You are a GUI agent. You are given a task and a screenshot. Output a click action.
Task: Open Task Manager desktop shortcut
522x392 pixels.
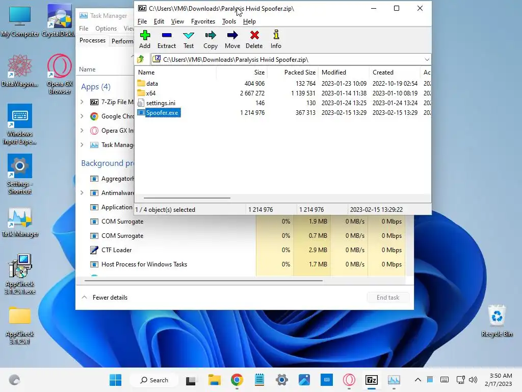point(20,223)
